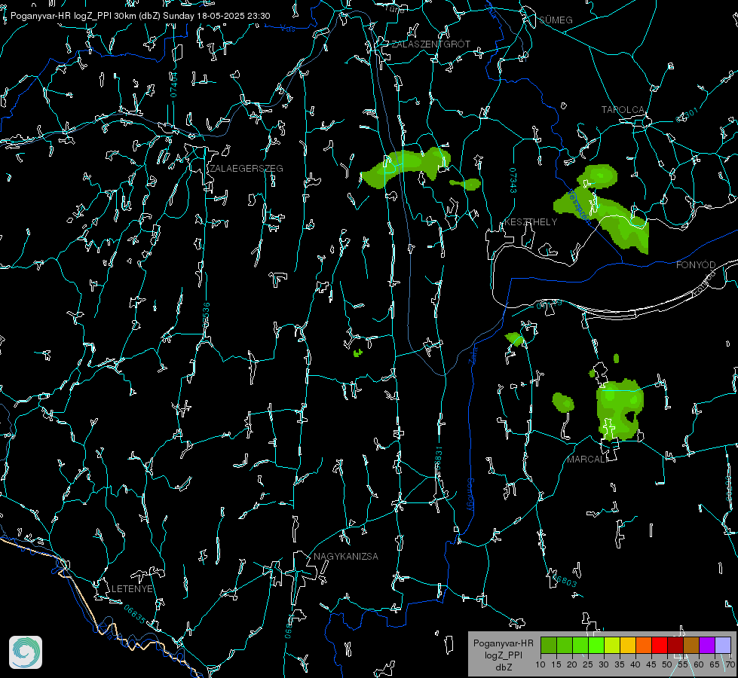Click the MARCALI town label
738x678 pixels.
tap(587, 460)
